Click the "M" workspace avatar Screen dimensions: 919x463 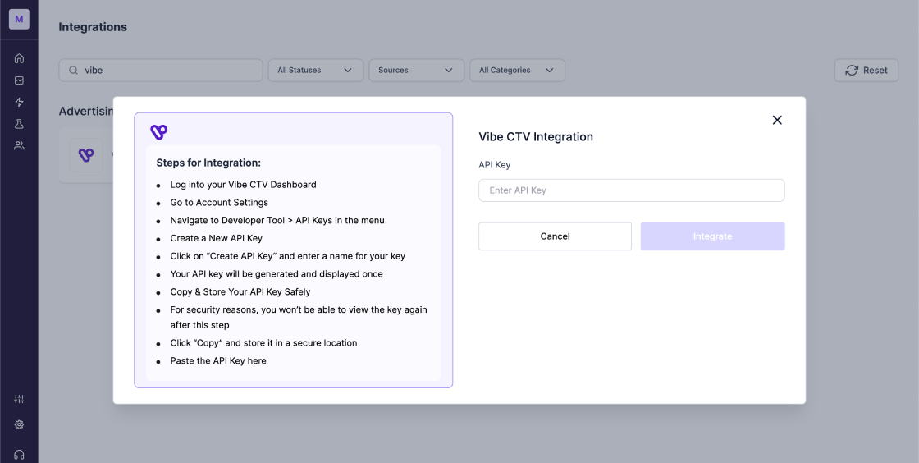click(x=19, y=19)
